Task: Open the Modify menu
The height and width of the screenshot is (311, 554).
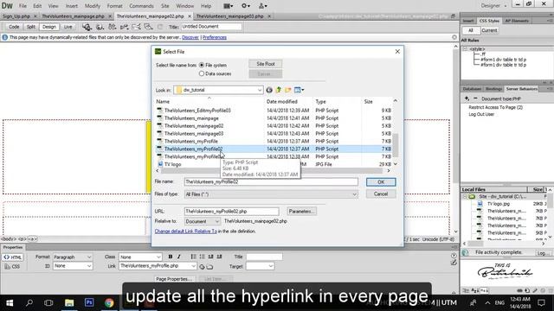Action: coord(93,6)
